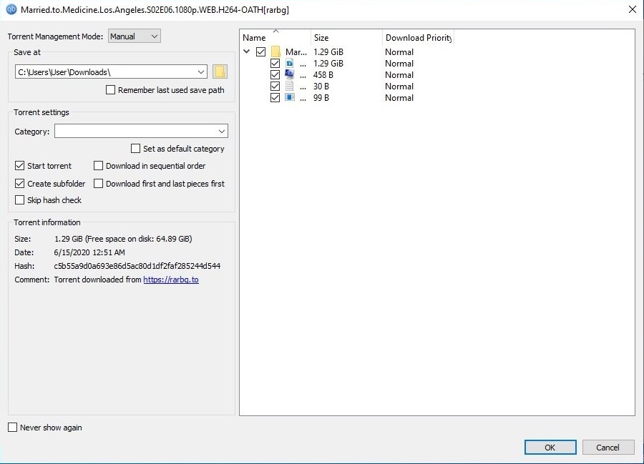The width and height of the screenshot is (644, 464).
Task: Collapse the Mar... folder tree node
Action: [x=247, y=52]
